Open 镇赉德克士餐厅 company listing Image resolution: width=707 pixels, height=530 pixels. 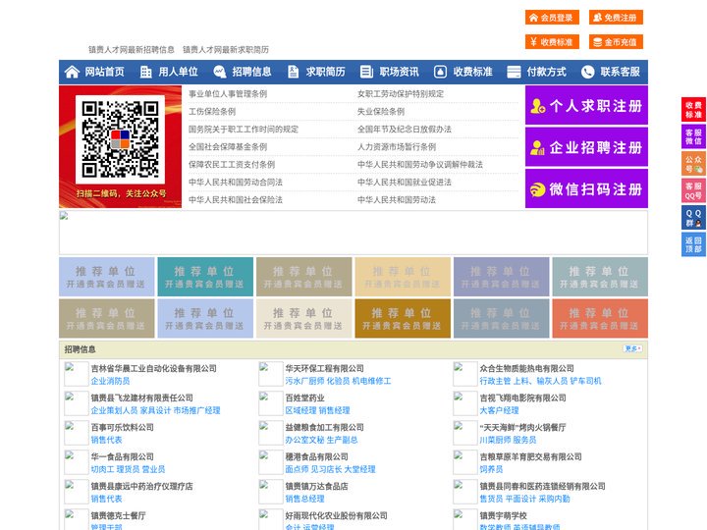coord(118,515)
